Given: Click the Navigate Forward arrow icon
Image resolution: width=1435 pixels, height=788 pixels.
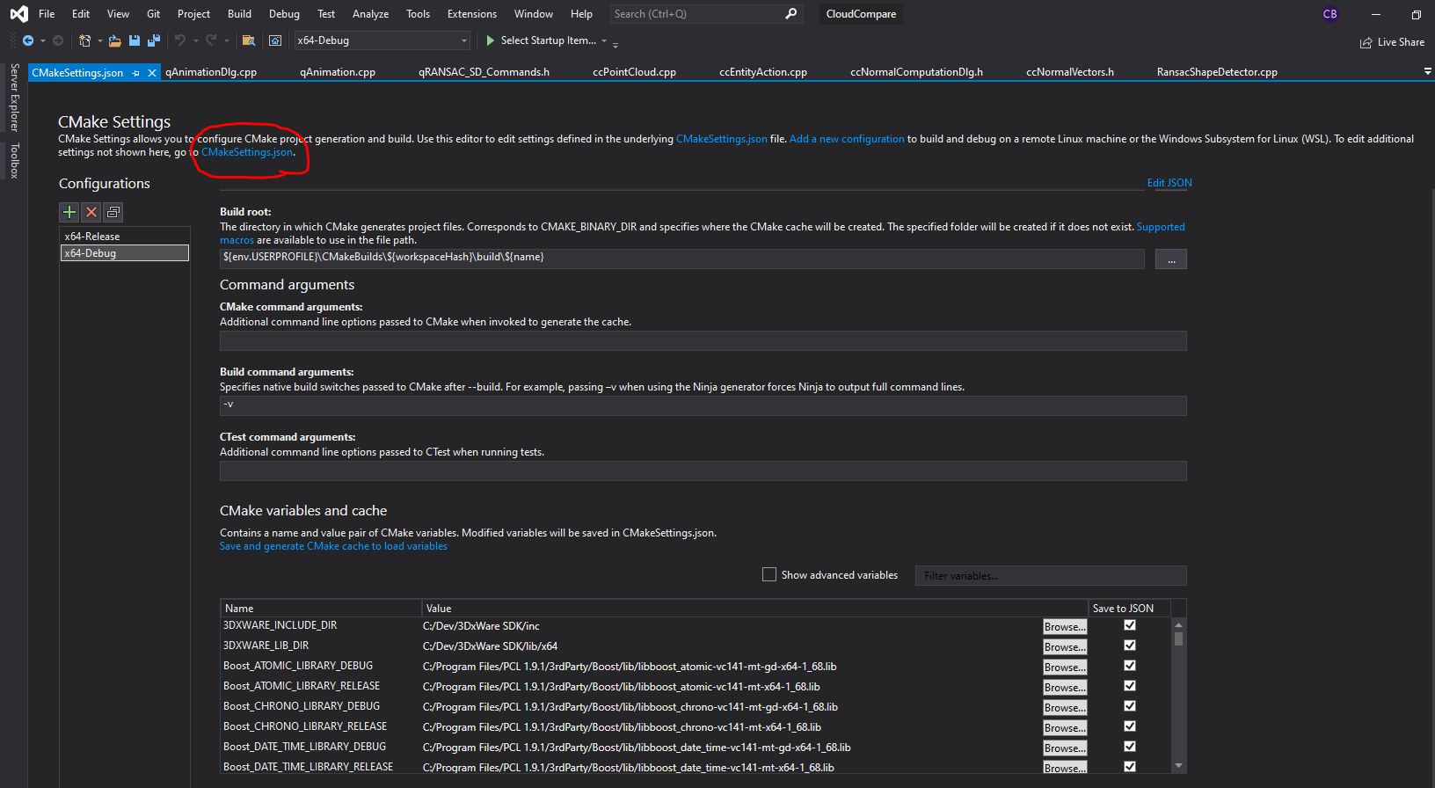Looking at the screenshot, I should point(58,40).
